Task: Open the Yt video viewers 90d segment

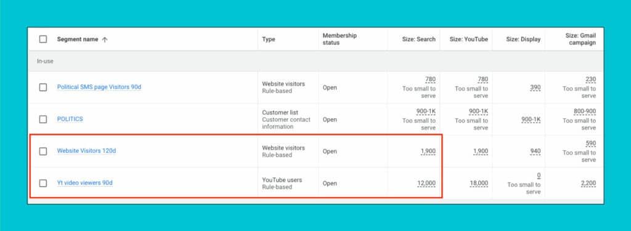Action: pos(85,183)
